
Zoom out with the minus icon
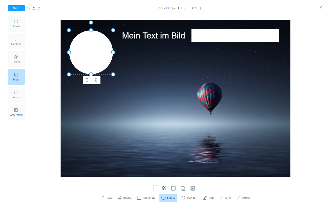click(x=188, y=8)
